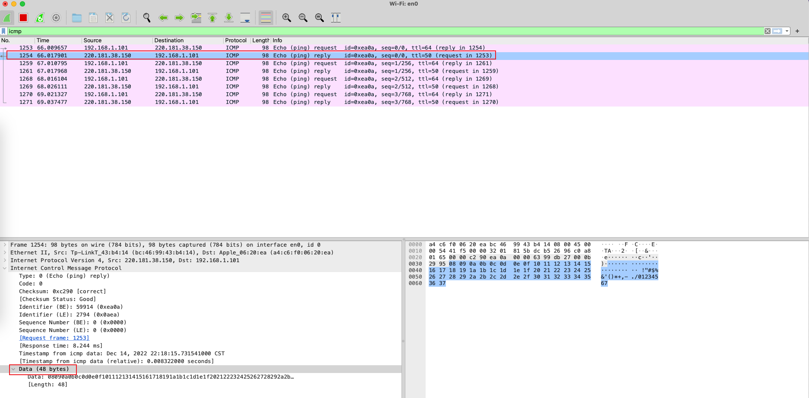The width and height of the screenshot is (809, 398).
Task: Toggle packet list colorization
Action: coord(266,18)
